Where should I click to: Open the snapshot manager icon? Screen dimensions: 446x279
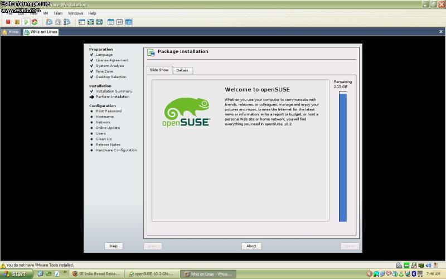[67, 22]
